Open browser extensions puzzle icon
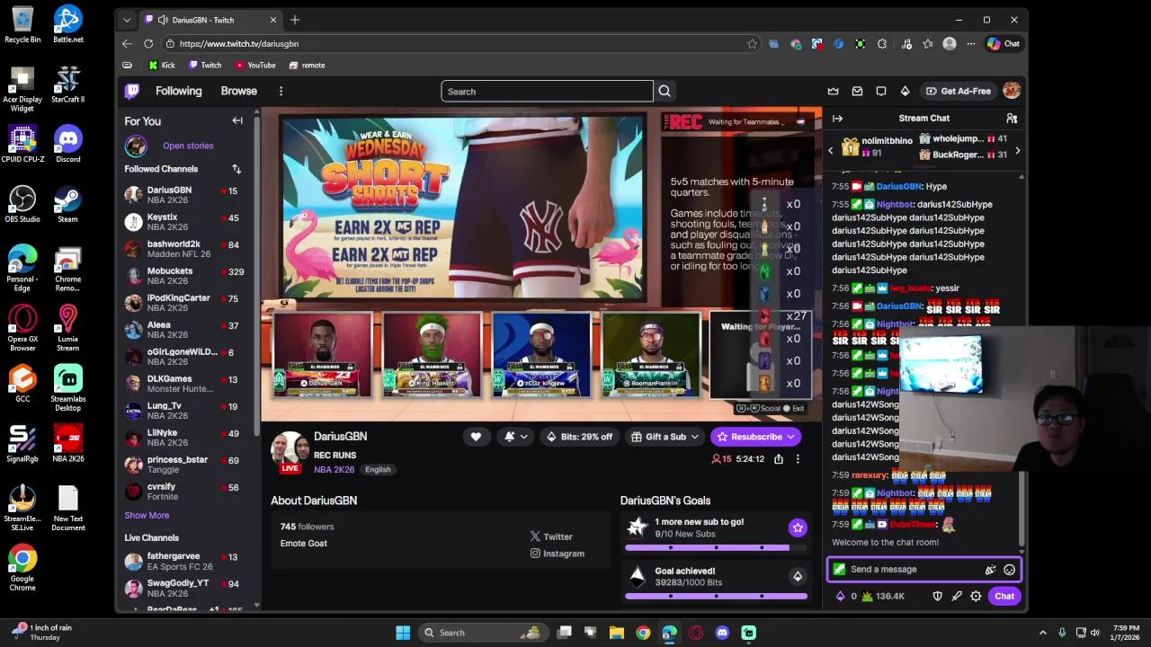The width and height of the screenshot is (1151, 647). point(882,43)
